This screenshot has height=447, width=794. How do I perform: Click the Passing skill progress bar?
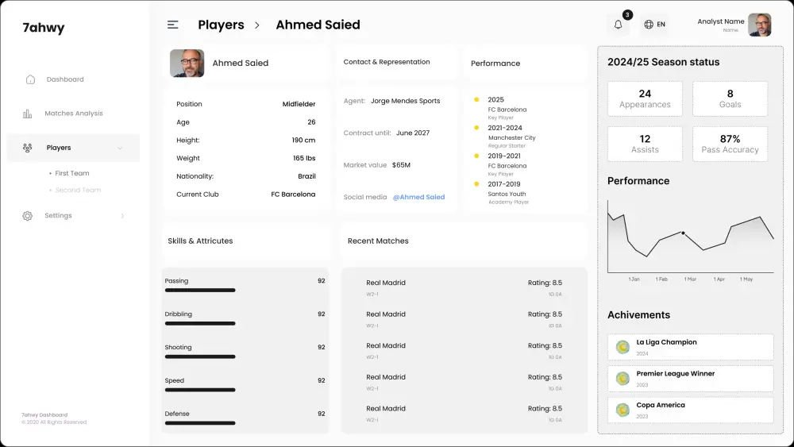200,291
